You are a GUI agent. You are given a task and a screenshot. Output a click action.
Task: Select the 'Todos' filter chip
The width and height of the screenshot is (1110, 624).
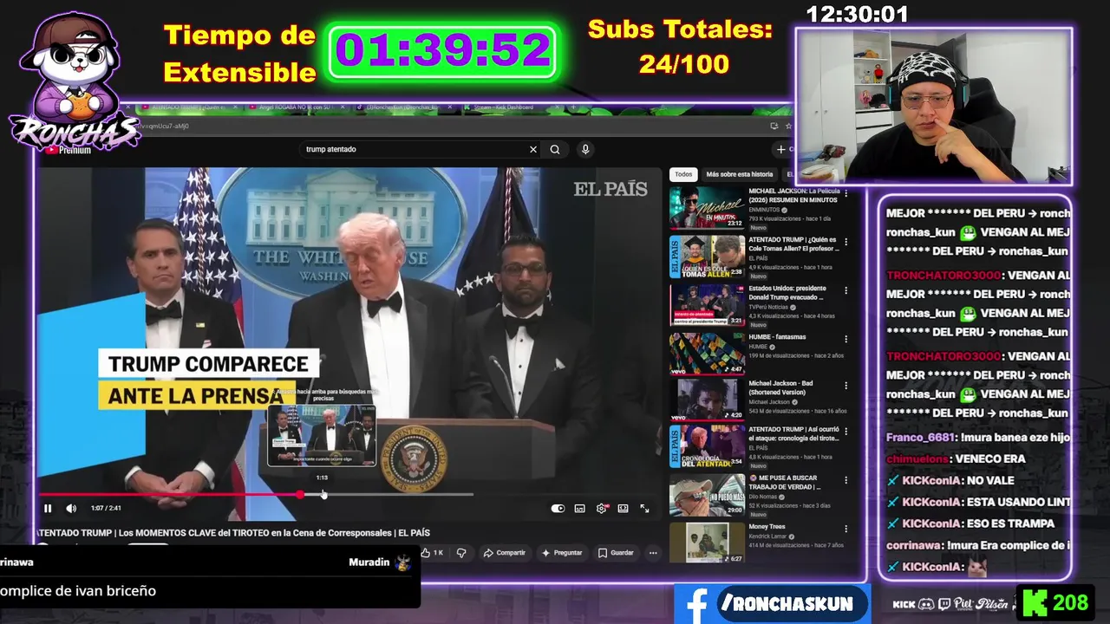(683, 174)
